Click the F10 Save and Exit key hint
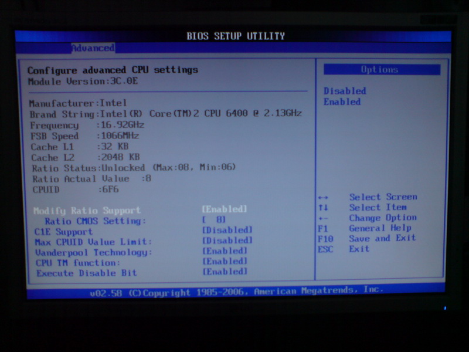Screen dimensions: 469x352 325,239
